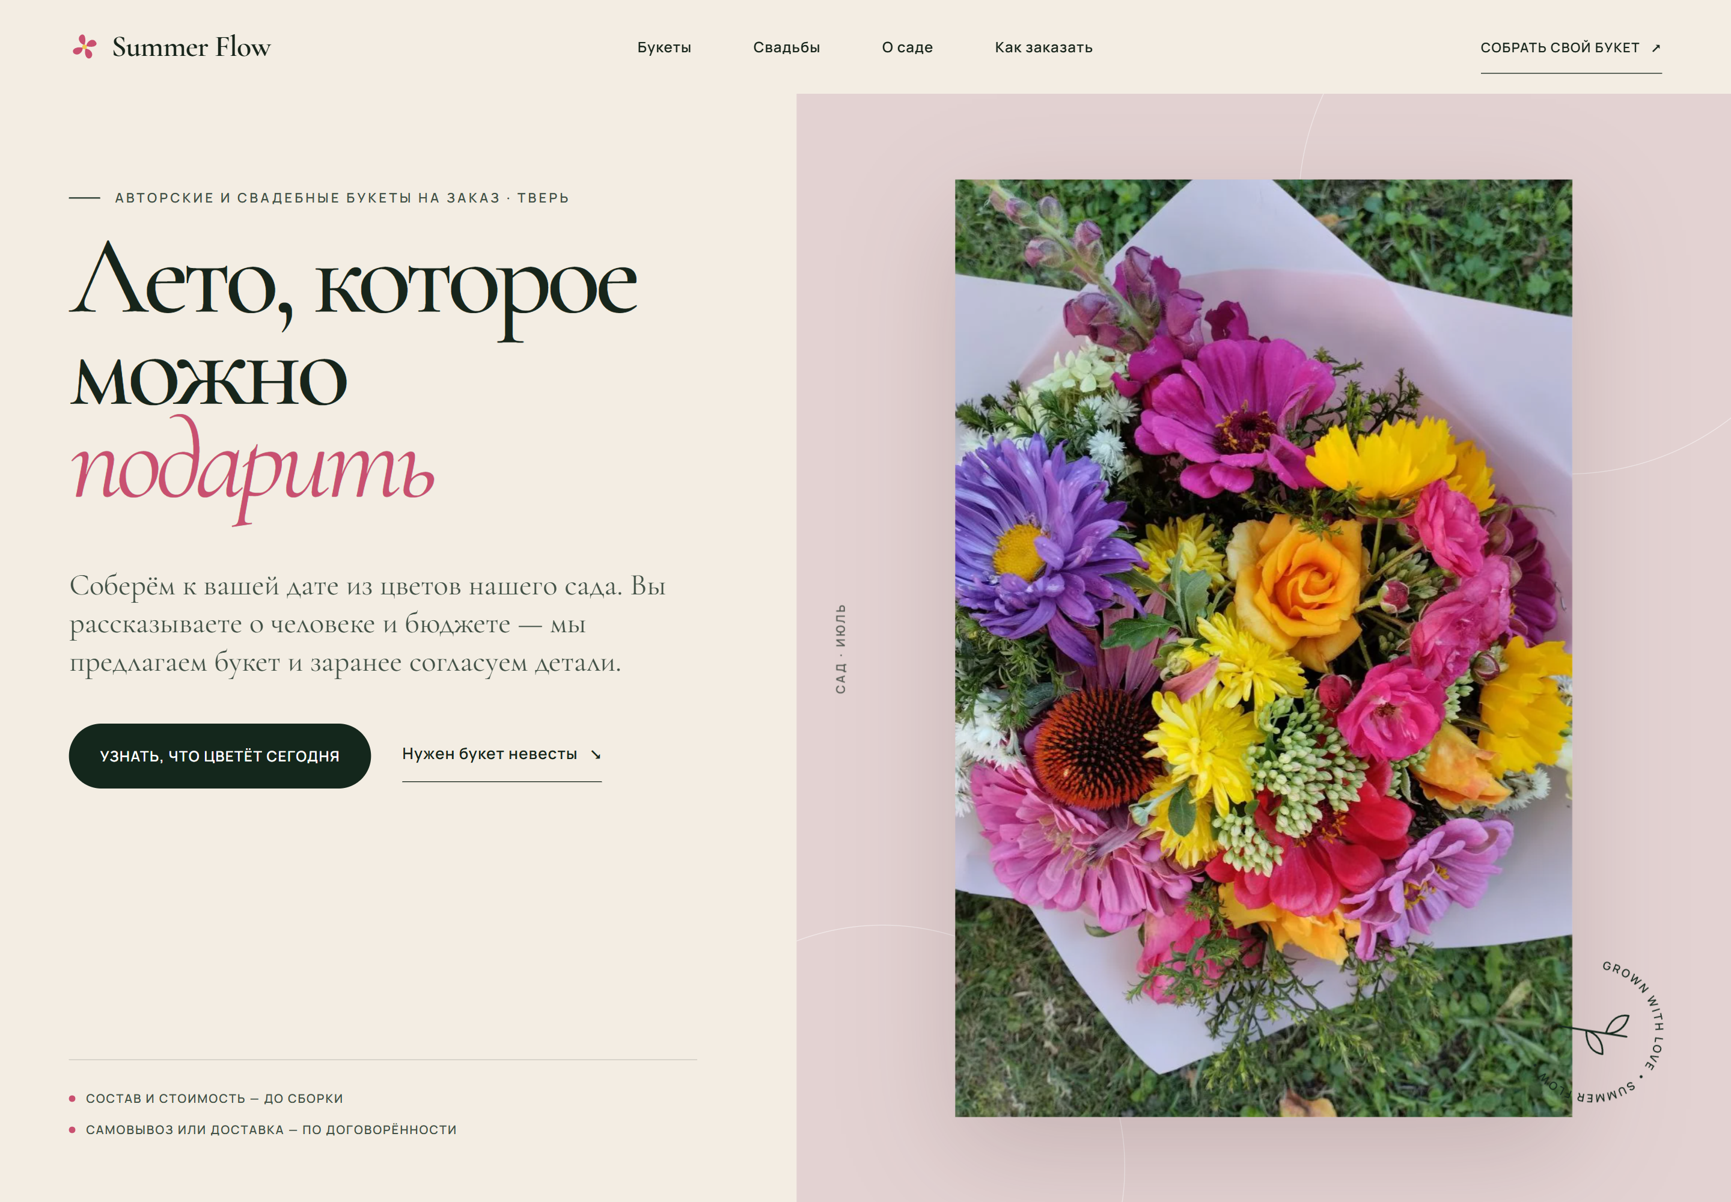Viewport: 1731px width, 1202px height.
Task: Click arrow icon beside СОБРАТЬ СВОЙ БУКЕТ
Action: pyautogui.click(x=1656, y=48)
